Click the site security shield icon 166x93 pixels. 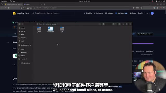[x=21, y=8]
